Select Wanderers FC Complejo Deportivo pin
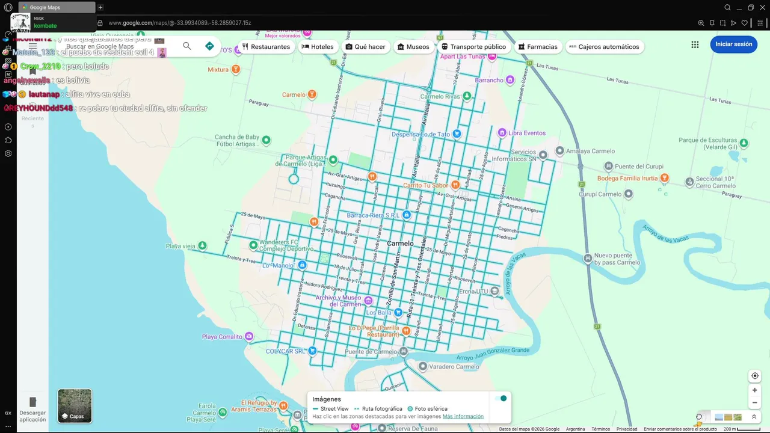 tap(254, 245)
